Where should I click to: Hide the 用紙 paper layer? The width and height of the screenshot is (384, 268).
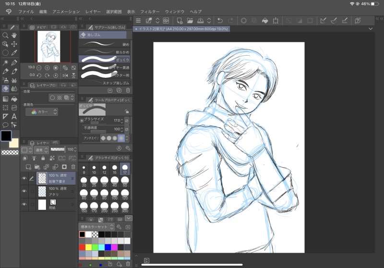click(x=24, y=204)
